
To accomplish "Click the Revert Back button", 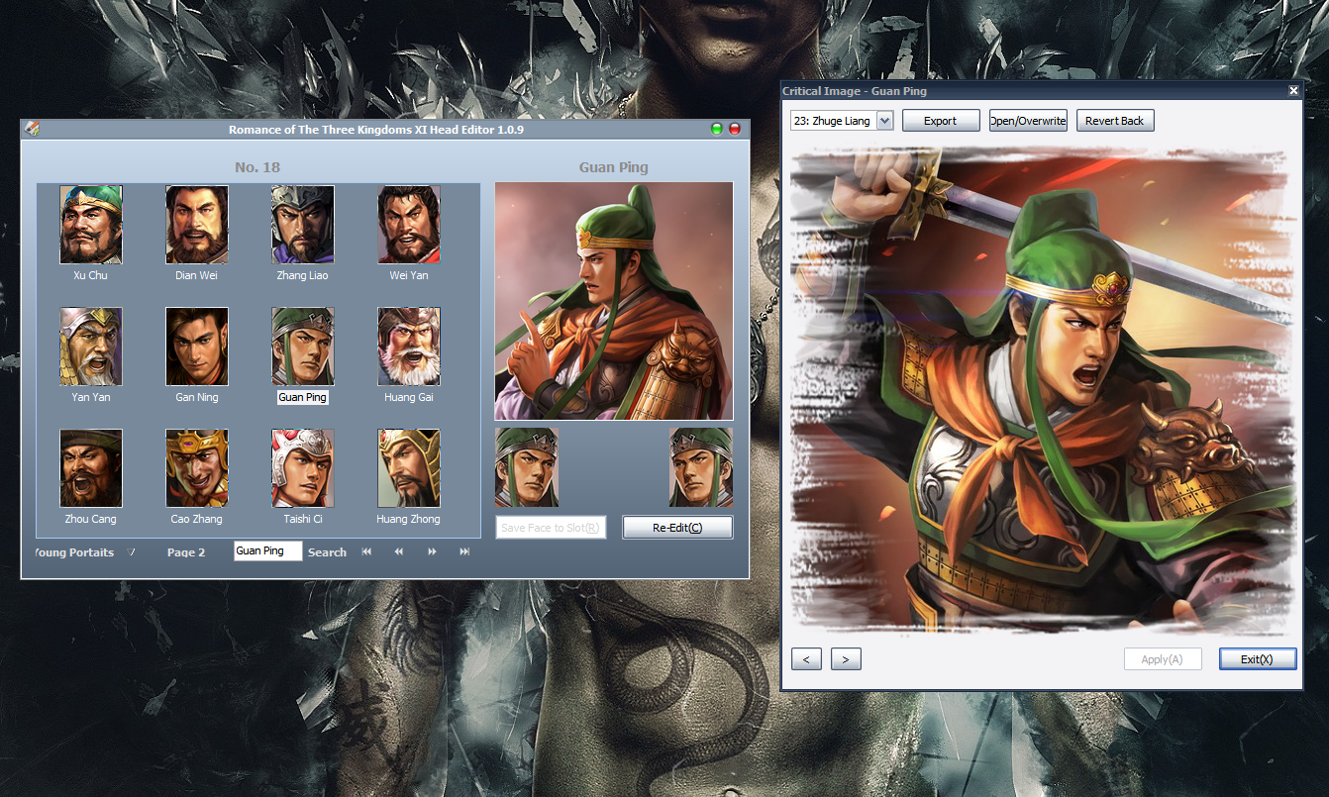I will pos(1115,121).
